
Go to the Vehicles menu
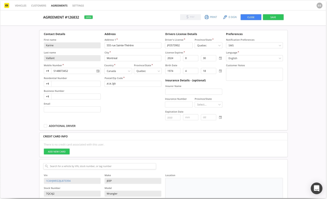pos(21,6)
